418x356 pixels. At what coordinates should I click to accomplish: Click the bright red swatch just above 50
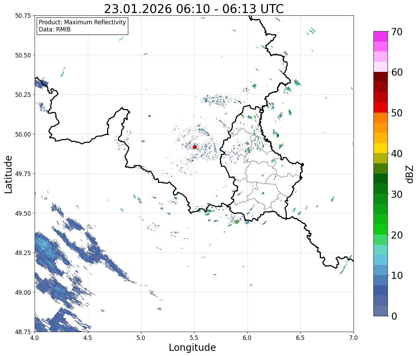[381, 107]
